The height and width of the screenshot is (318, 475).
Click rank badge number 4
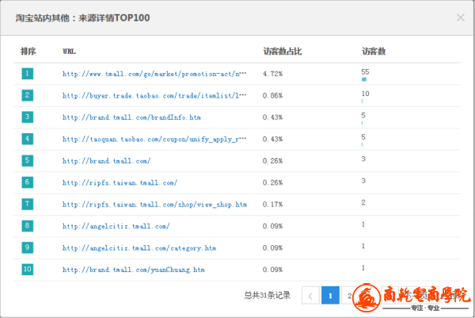pos(27,139)
